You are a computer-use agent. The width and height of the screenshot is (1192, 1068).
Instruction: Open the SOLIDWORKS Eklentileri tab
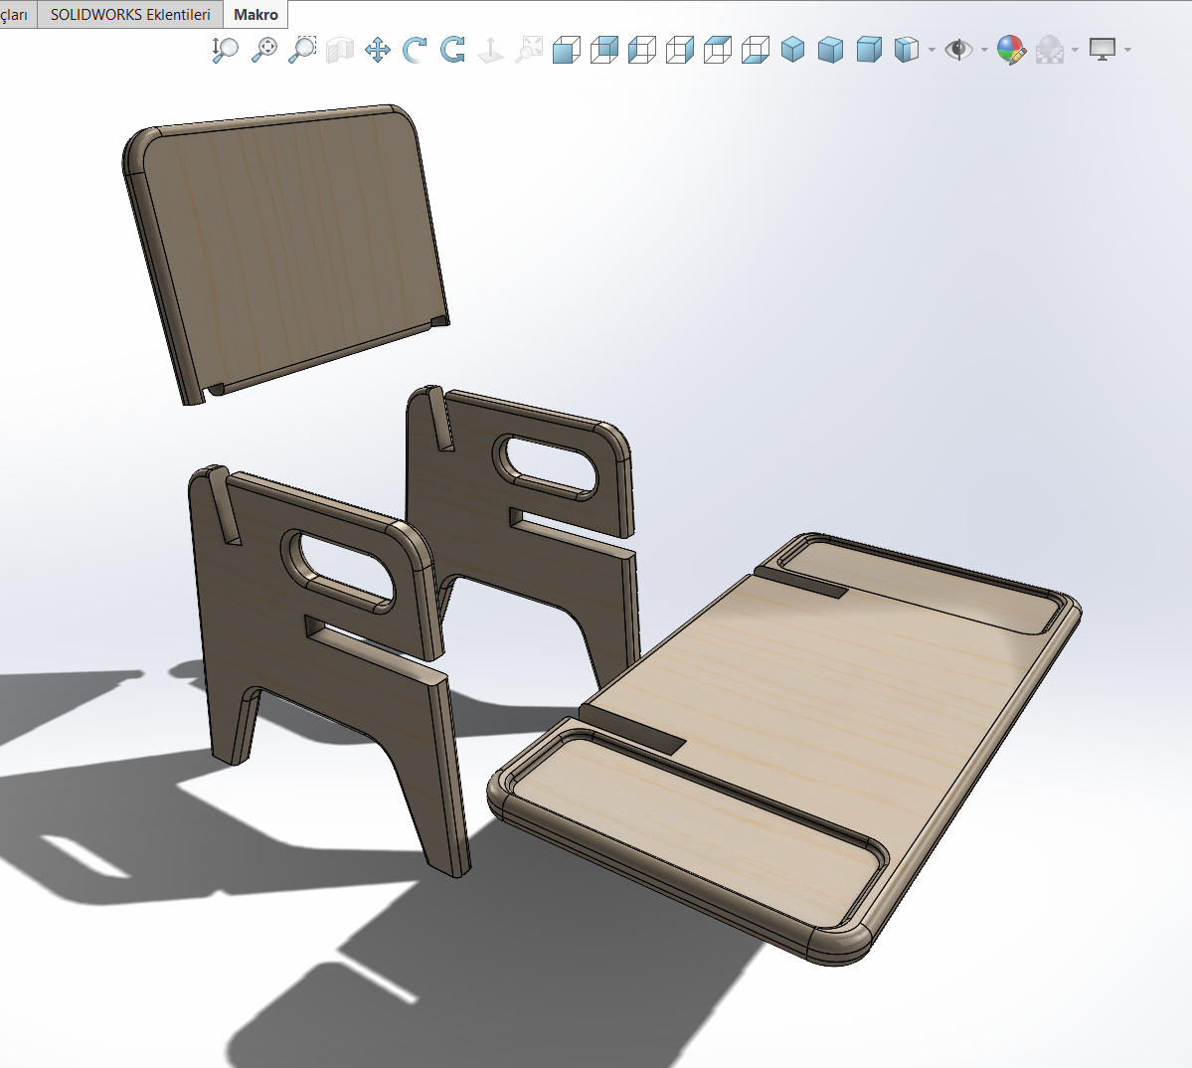(x=130, y=15)
